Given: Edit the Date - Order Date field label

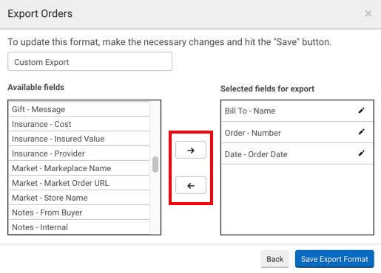Looking at the screenshot, I should (x=361, y=153).
